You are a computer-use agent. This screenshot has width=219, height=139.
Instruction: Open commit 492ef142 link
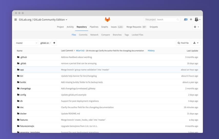80,51
